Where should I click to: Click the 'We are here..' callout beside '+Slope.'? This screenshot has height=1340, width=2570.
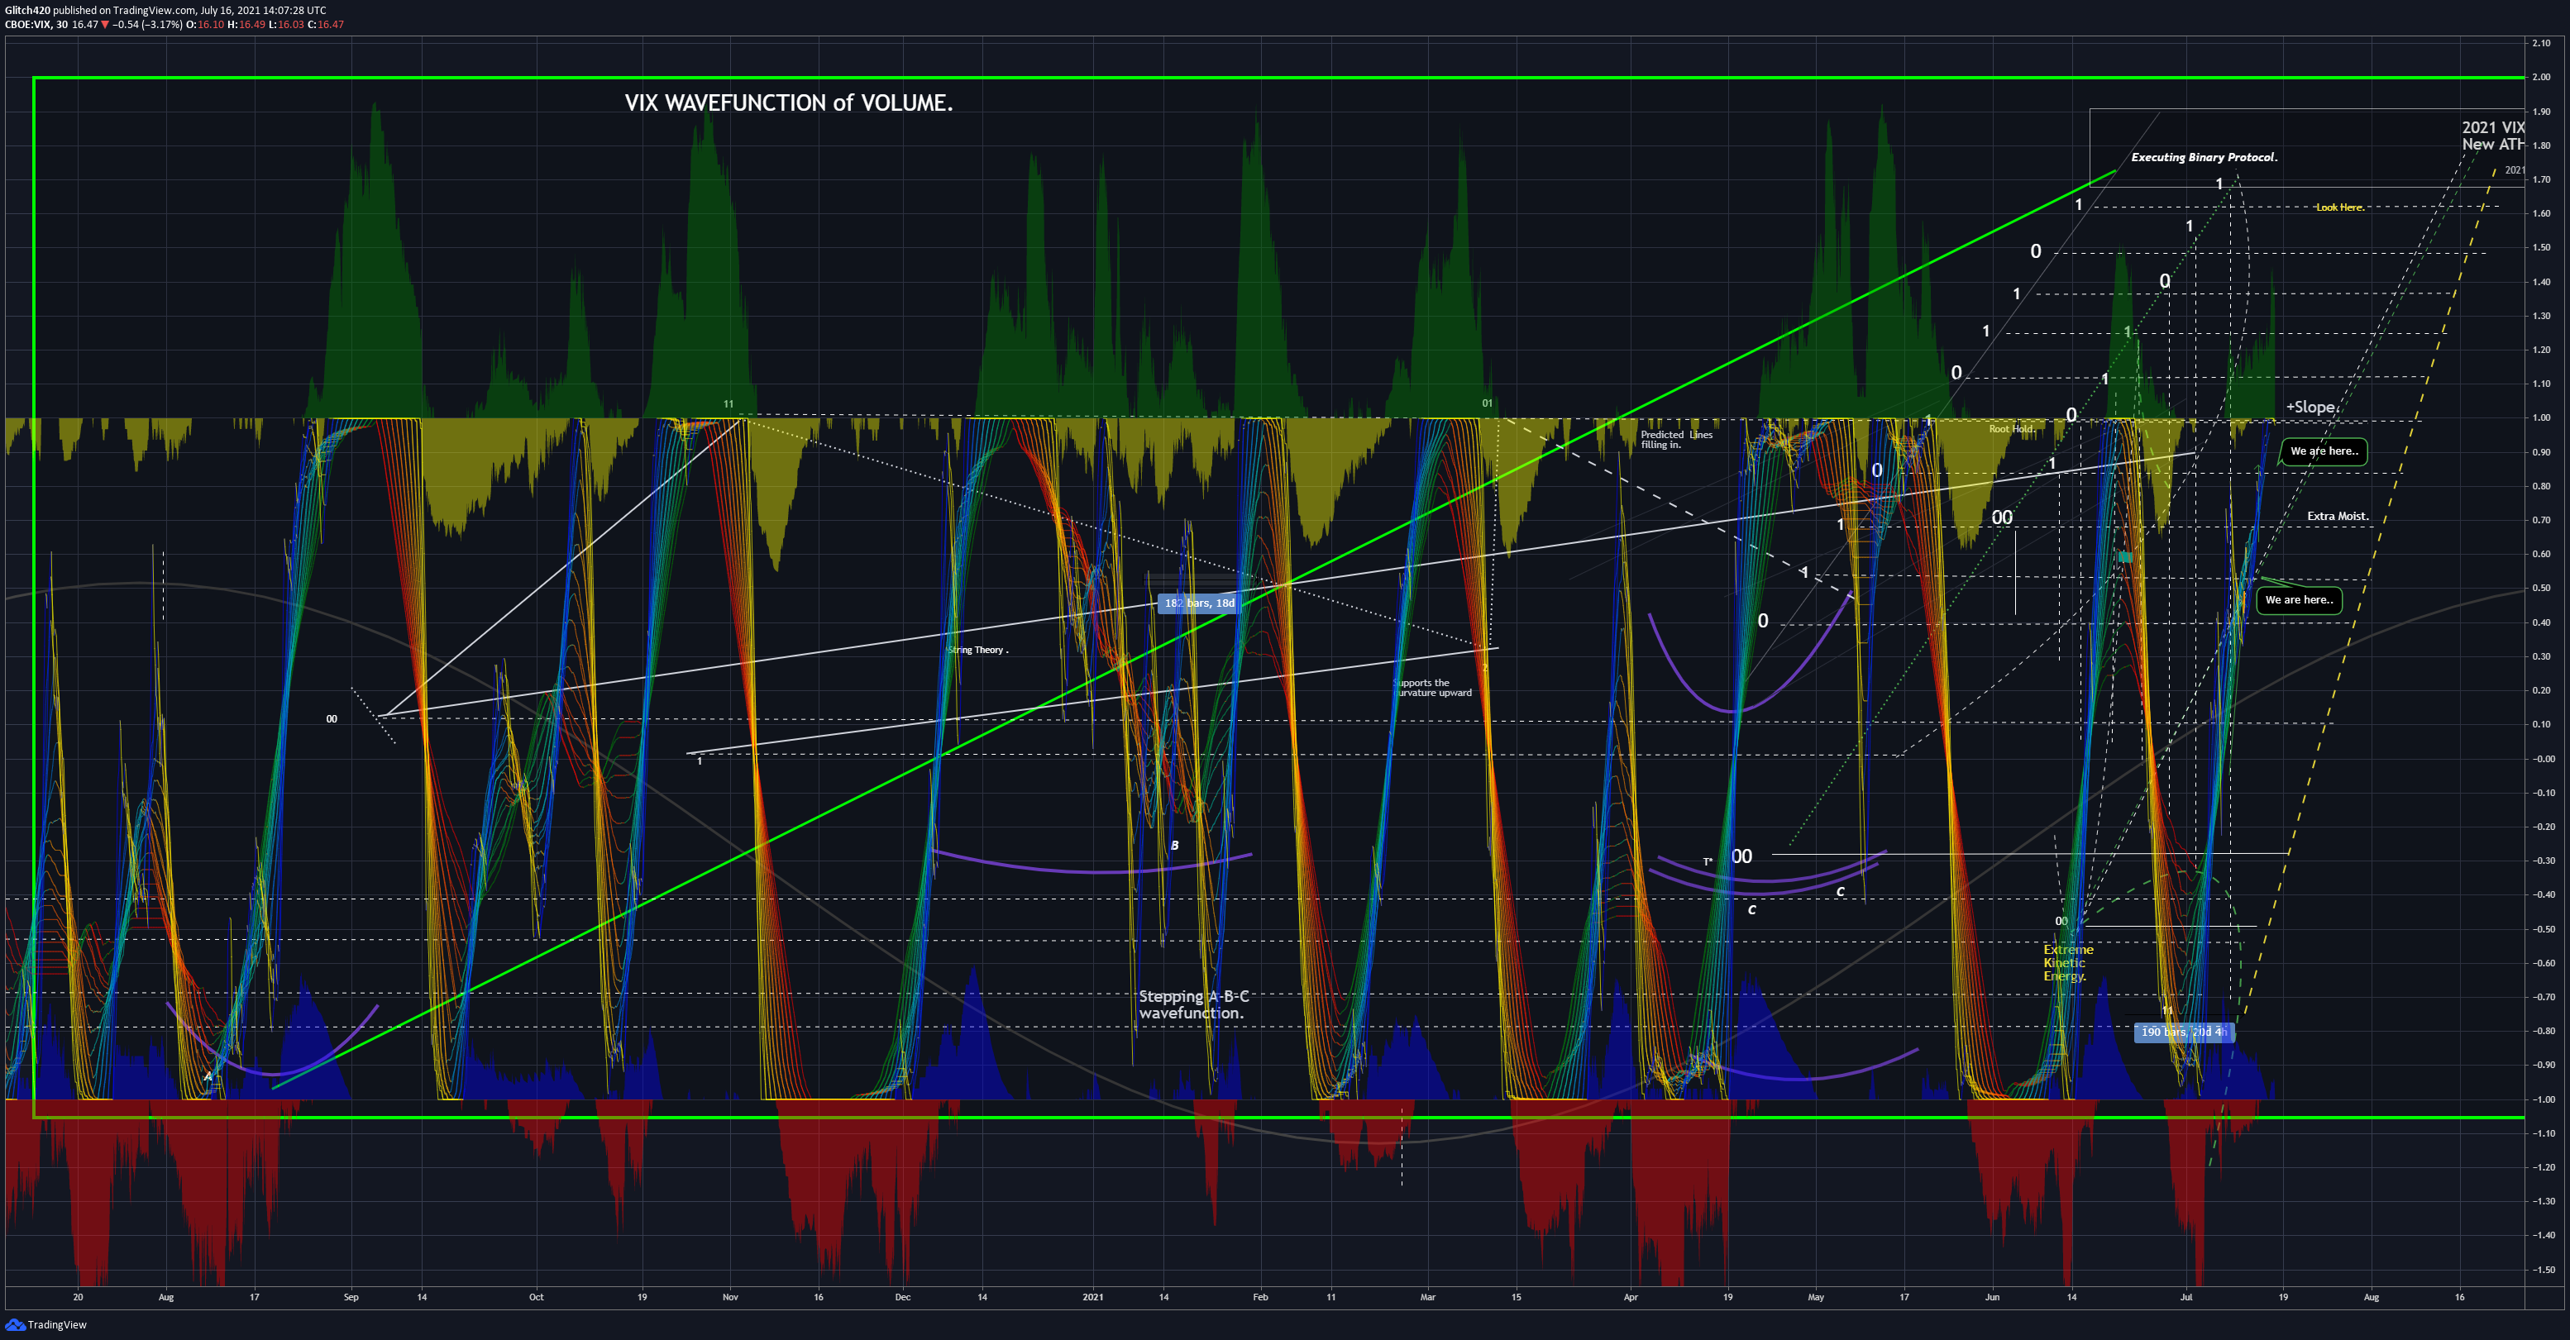(x=2324, y=451)
